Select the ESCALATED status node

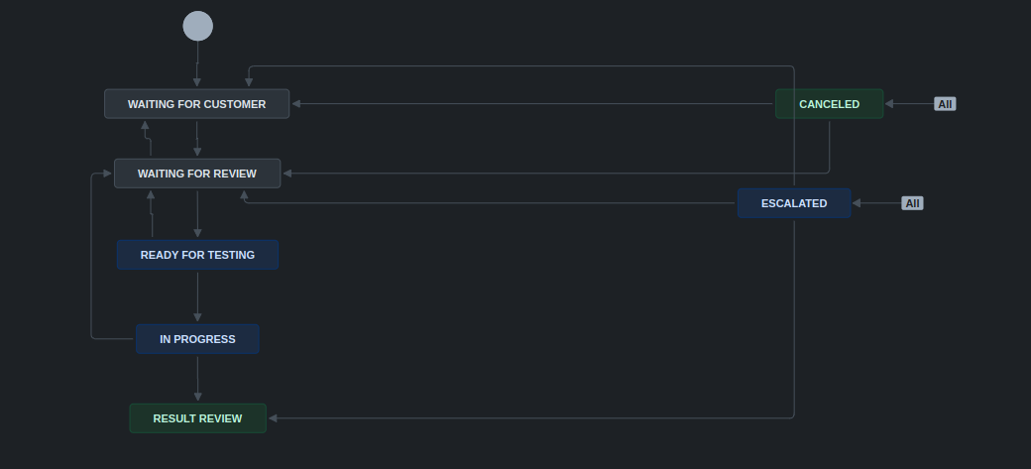tap(793, 203)
